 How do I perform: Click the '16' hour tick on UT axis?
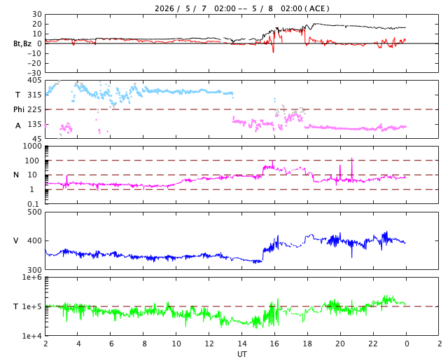[275, 344]
